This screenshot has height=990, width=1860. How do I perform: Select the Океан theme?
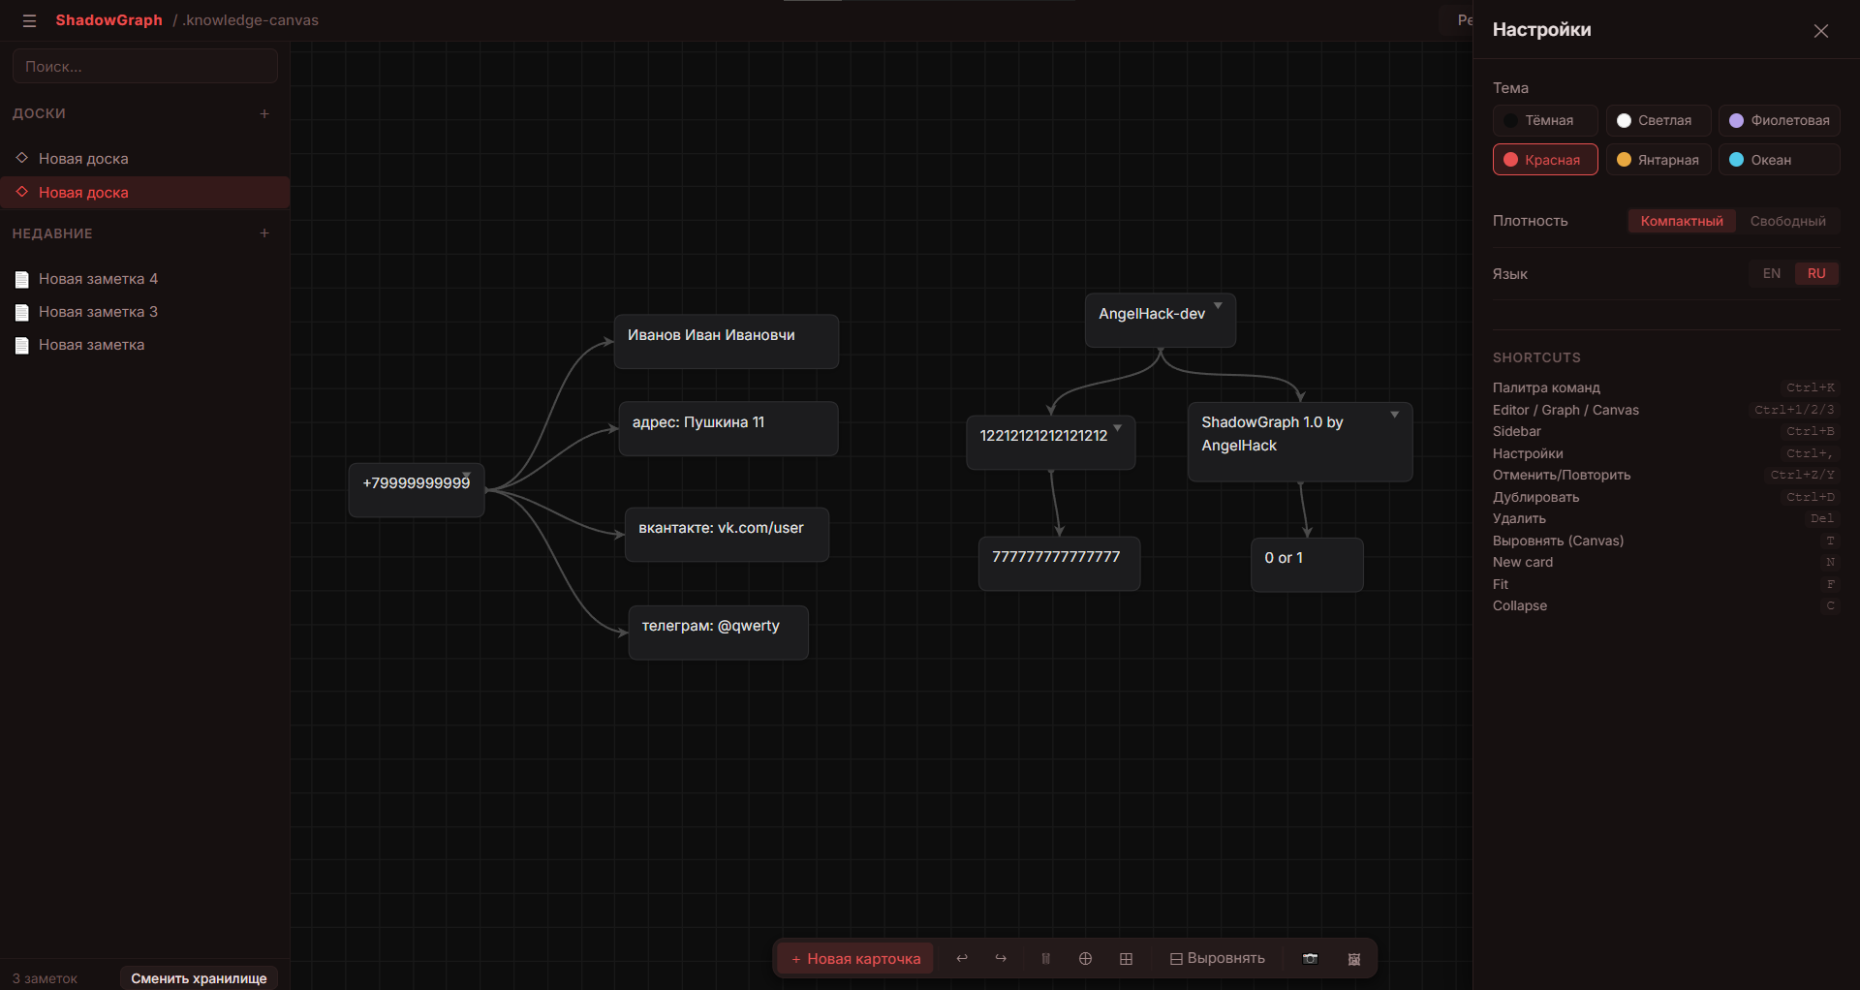1780,160
